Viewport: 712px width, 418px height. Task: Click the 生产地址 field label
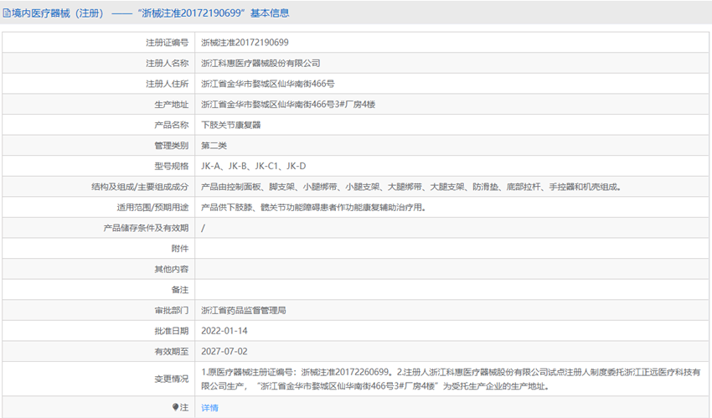tap(171, 105)
